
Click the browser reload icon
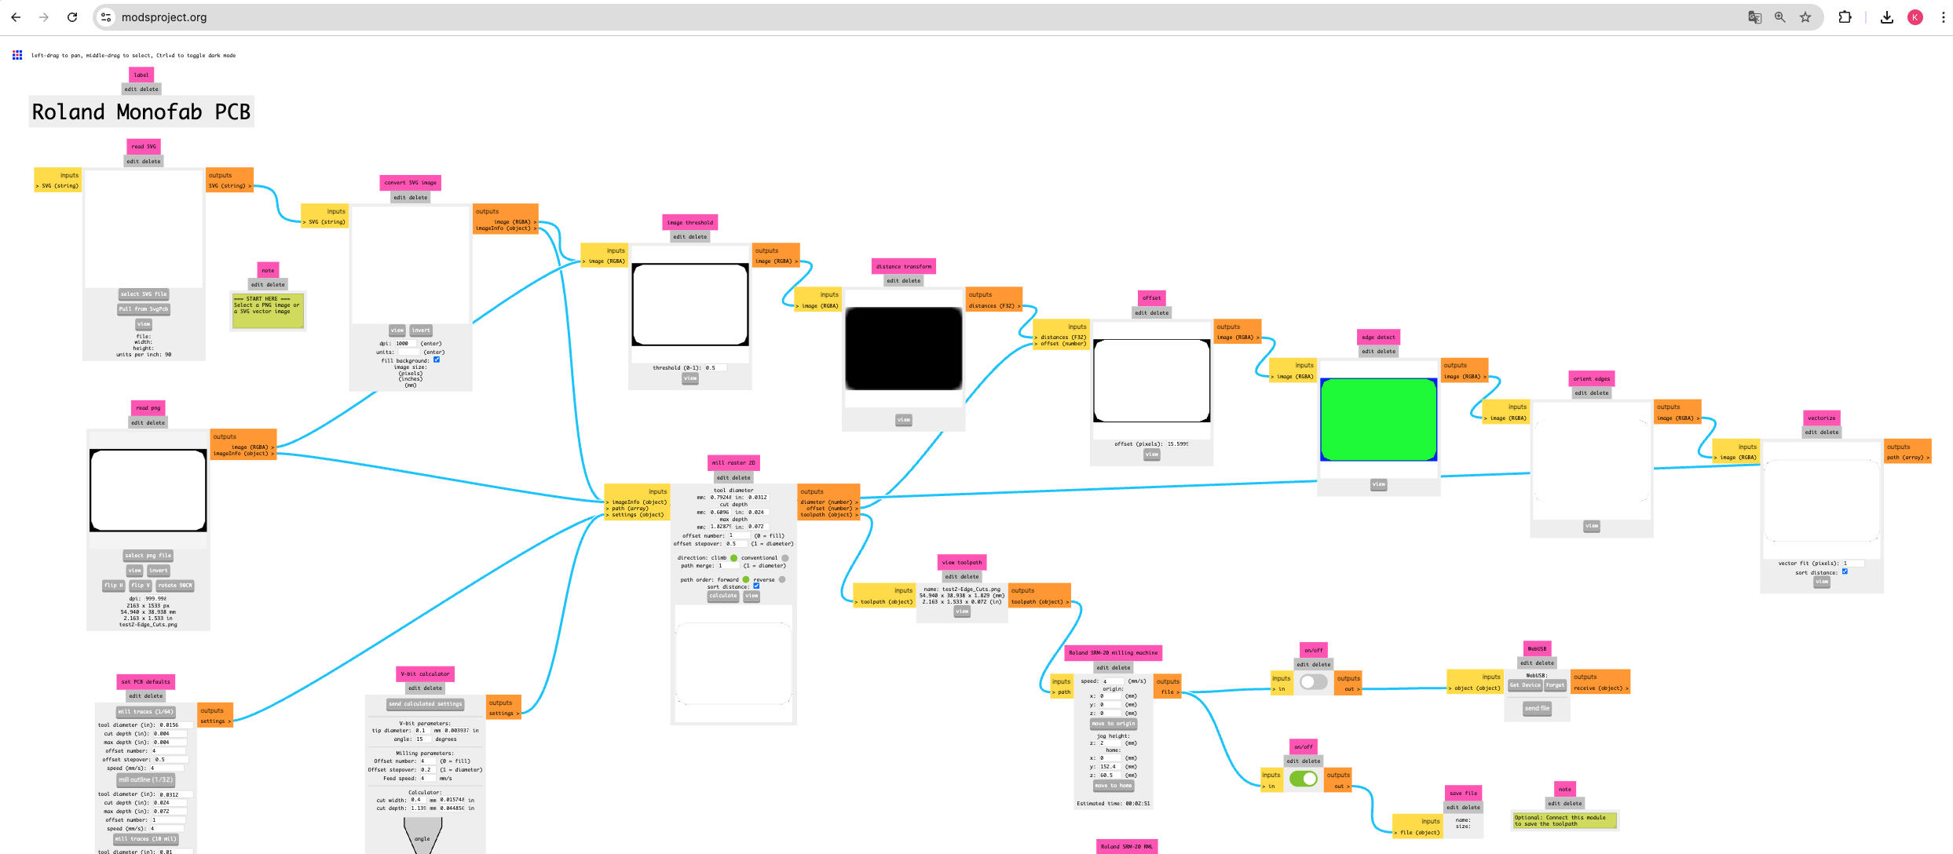click(x=72, y=17)
